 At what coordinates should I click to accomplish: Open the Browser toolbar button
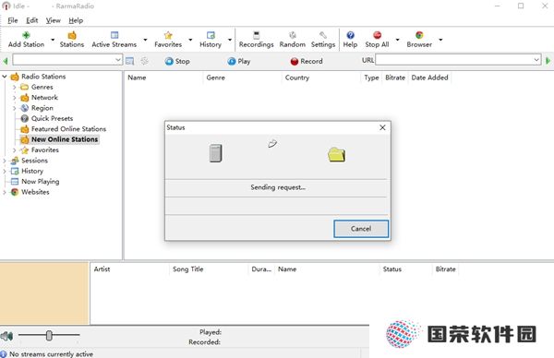pyautogui.click(x=419, y=39)
